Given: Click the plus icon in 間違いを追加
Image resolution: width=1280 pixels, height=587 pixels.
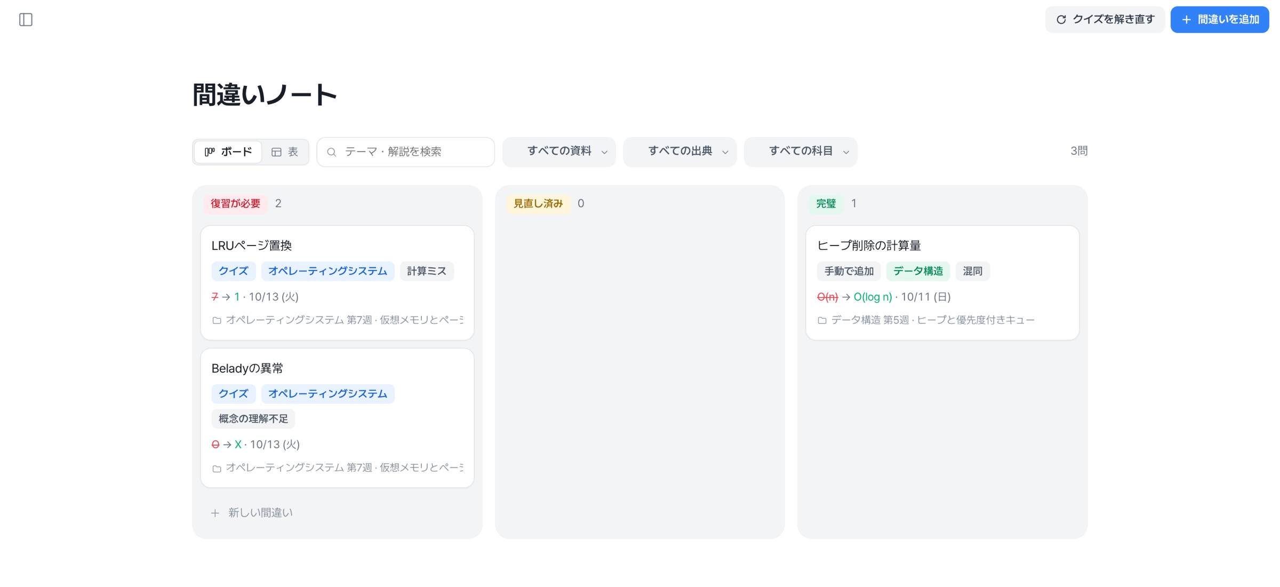Looking at the screenshot, I should pos(1186,20).
